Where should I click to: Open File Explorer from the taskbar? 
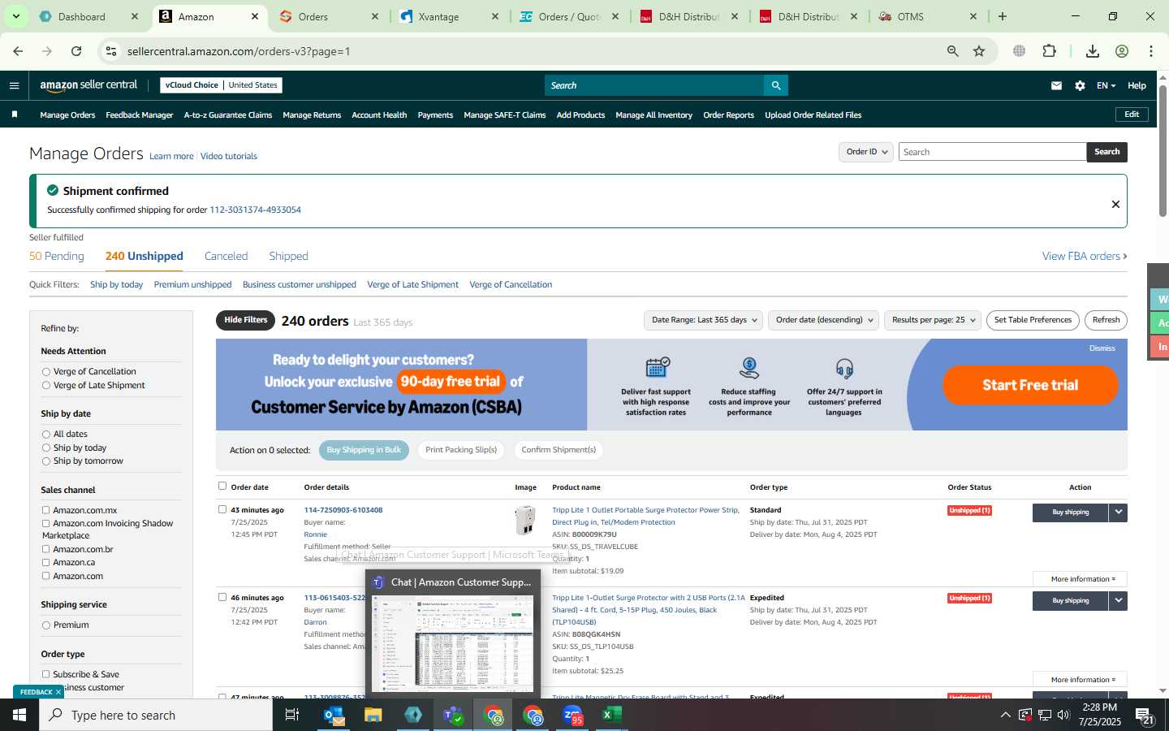(x=373, y=715)
